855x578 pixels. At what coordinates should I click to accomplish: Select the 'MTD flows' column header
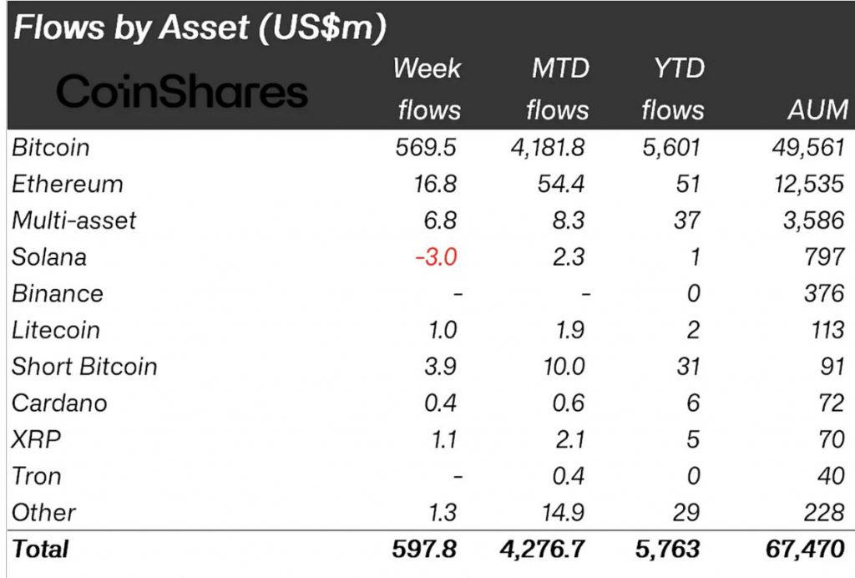pyautogui.click(x=558, y=89)
